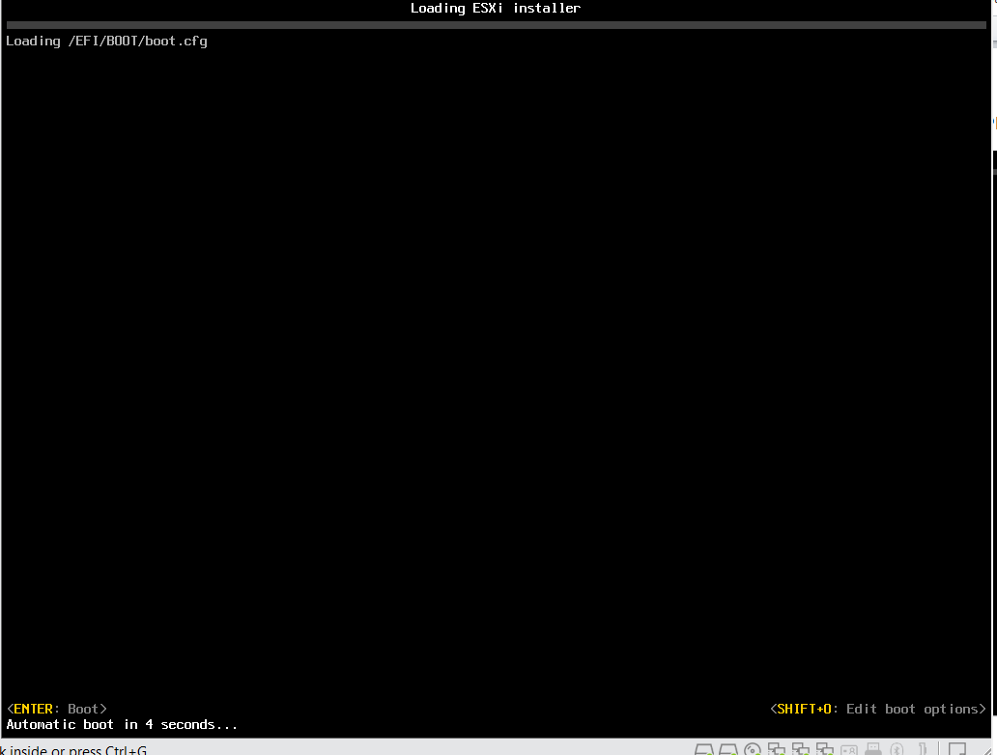The width and height of the screenshot is (997, 755).
Task: Click the Loading ESXi installer title
Action: [496, 9]
